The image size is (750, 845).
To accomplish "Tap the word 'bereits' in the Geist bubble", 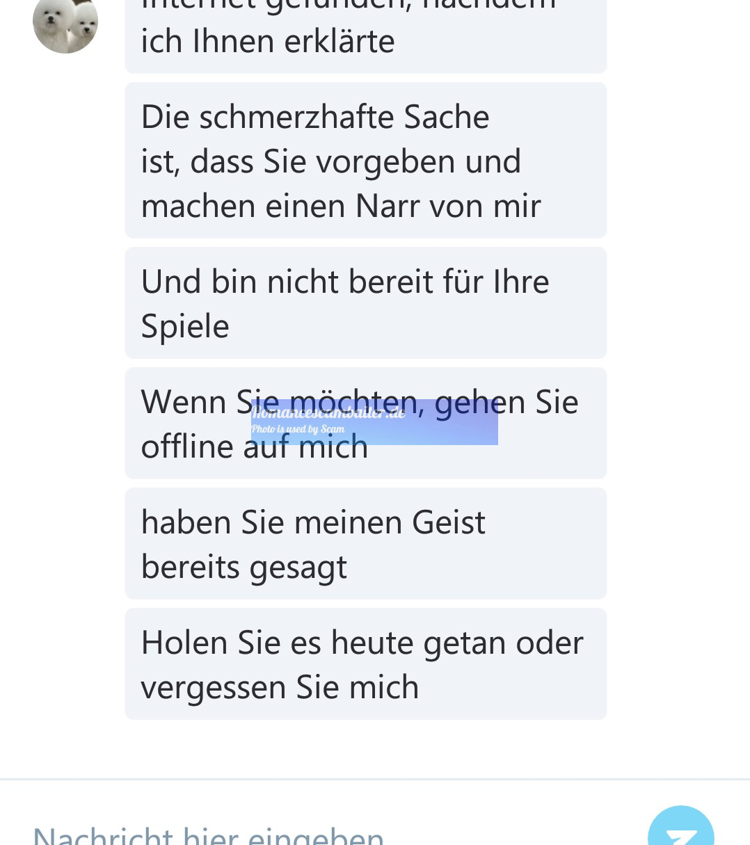I will [x=190, y=568].
